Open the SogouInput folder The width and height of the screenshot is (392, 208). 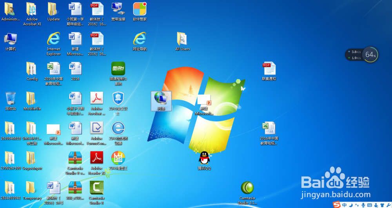[x=32, y=161]
